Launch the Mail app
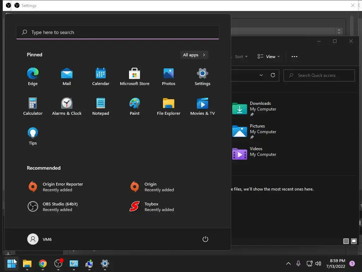Image resolution: width=362 pixels, height=272 pixels. click(x=67, y=76)
